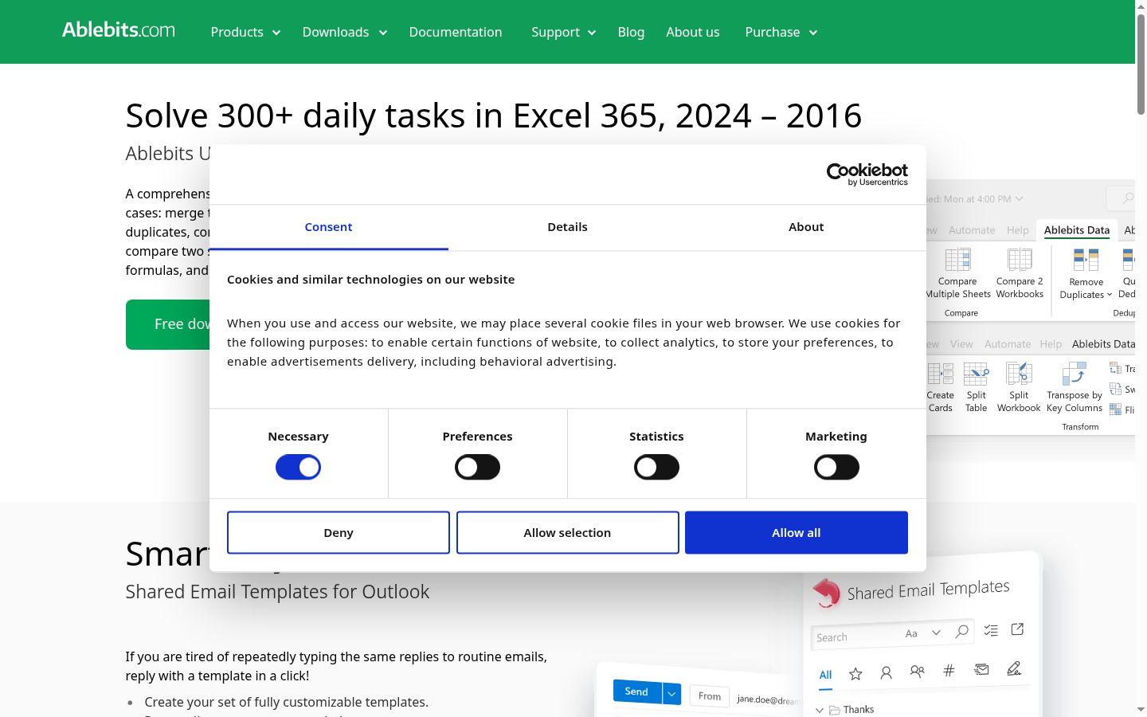Screen dimensions: 1147x717
Task: Enable the Preferences cookies switch
Action: pos(477,468)
